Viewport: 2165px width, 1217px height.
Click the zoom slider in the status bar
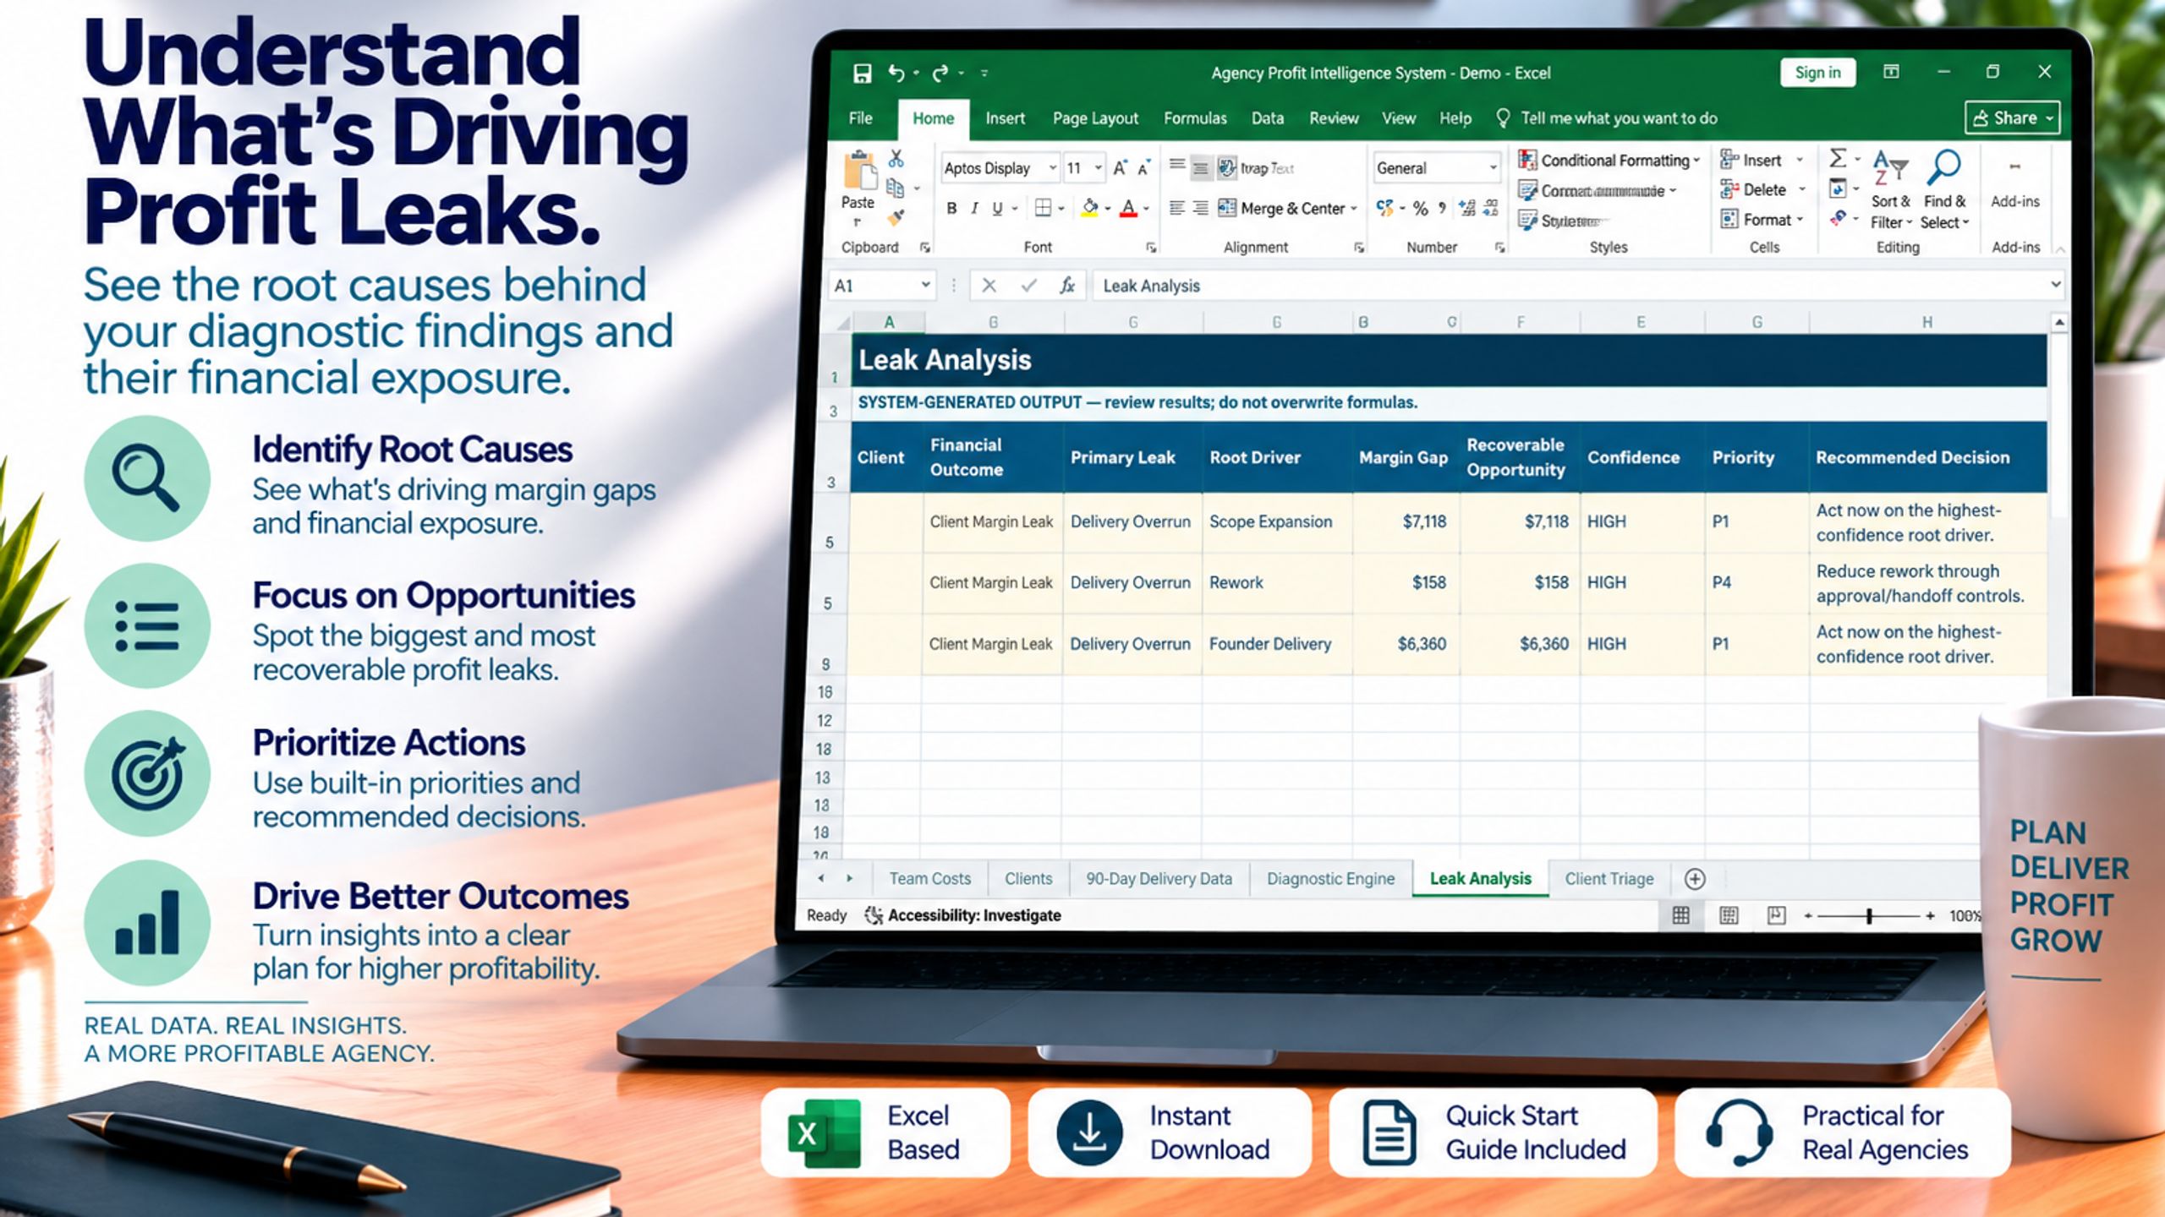click(1869, 915)
